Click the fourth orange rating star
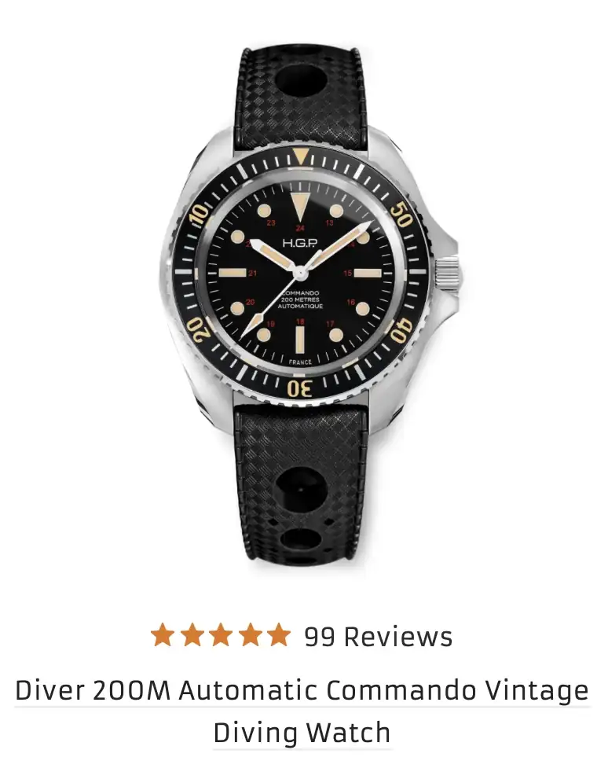Image resolution: width=597 pixels, height=761 pixels. [x=250, y=634]
